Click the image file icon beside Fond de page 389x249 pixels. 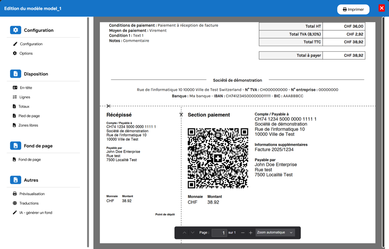(x=14, y=159)
